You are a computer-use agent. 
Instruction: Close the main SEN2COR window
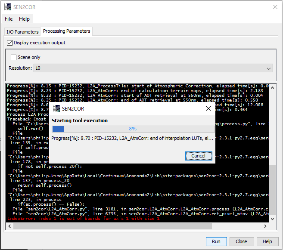point(275,7)
